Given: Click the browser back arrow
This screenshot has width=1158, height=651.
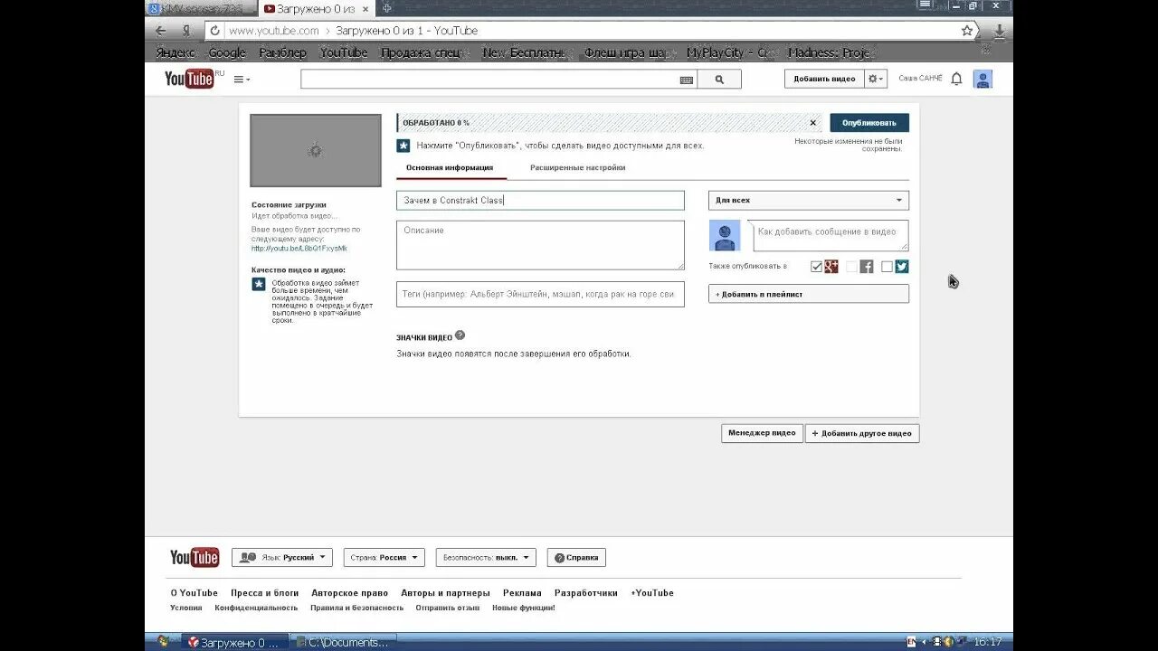Looking at the screenshot, I should (161, 30).
